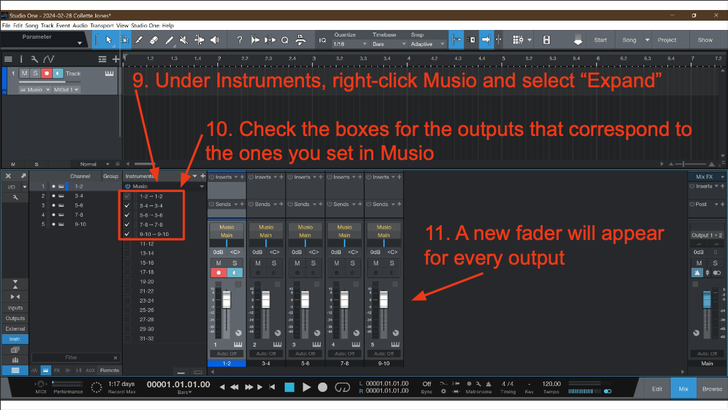728x410 pixels.
Task: Click the transport record button
Action: pos(323,387)
